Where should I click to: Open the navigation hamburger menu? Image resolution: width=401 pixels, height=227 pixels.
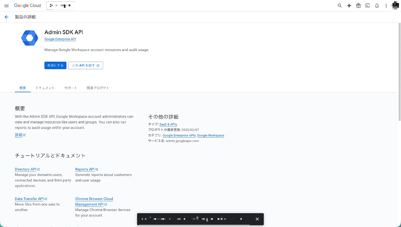click(7, 6)
